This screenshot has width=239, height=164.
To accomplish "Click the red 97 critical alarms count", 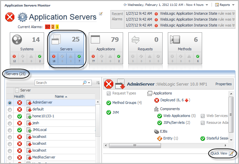I will [x=48, y=27].
